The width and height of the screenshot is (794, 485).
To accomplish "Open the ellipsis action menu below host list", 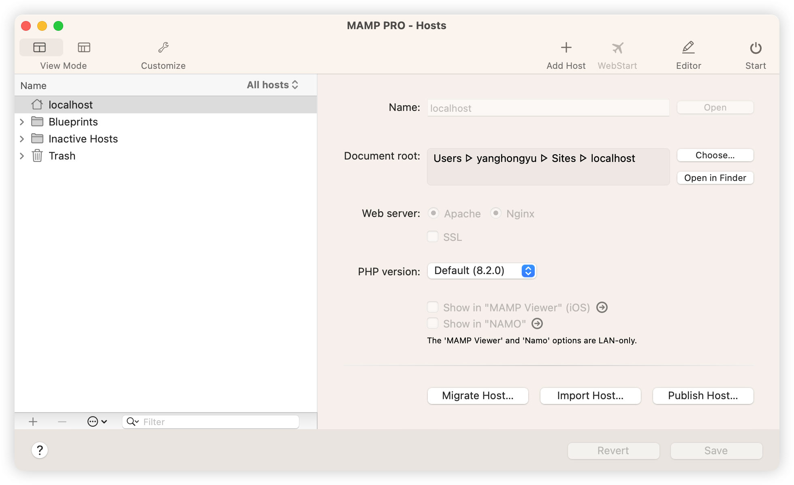I will [x=97, y=422].
